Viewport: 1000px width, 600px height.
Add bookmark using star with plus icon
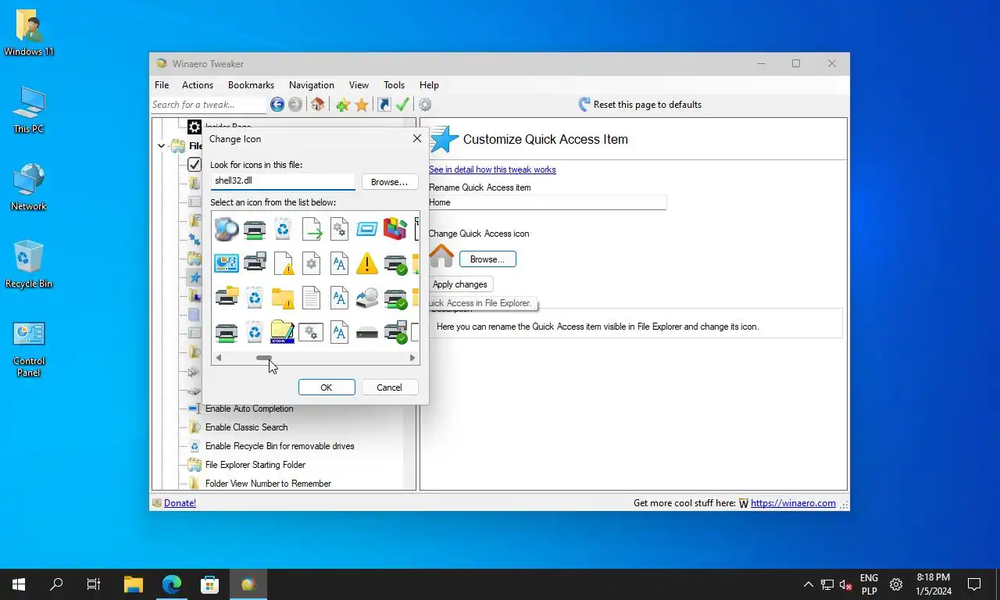click(x=343, y=105)
